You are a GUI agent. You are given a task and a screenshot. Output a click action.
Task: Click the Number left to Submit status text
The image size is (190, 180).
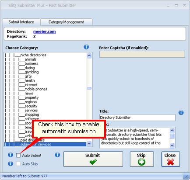click(x=25, y=176)
